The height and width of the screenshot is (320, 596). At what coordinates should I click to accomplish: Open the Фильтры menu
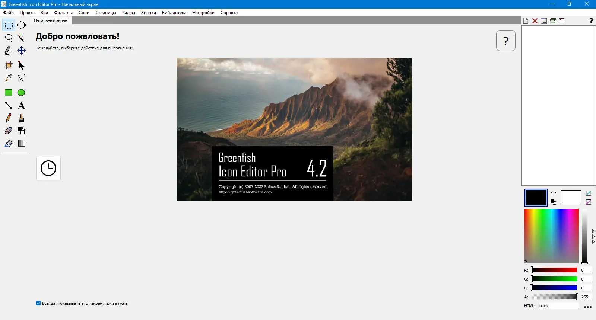tap(63, 13)
